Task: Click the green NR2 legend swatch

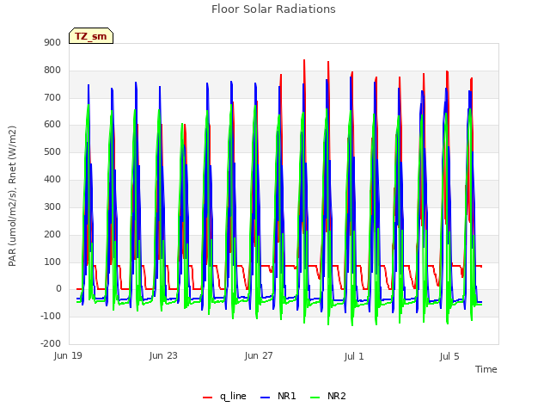Action: 315,398
